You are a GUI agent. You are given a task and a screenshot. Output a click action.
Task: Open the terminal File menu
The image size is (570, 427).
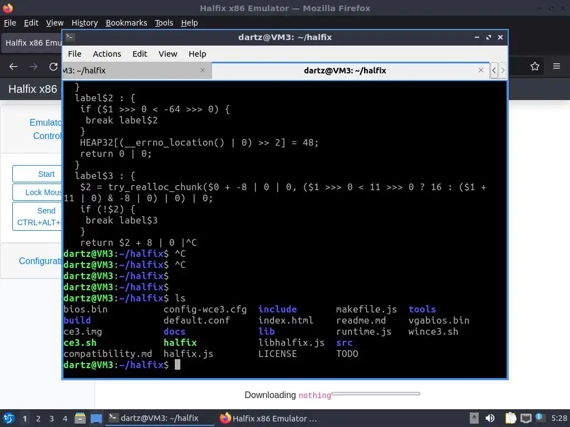click(75, 54)
